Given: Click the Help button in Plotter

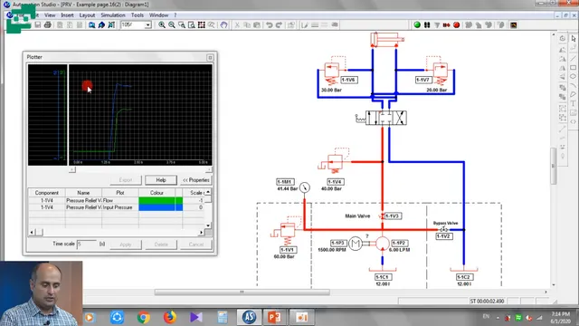Looking at the screenshot, I should (x=161, y=180).
